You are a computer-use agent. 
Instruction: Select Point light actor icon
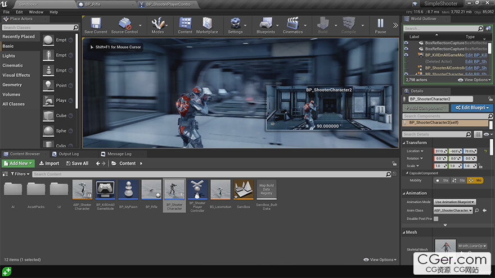[48, 85]
